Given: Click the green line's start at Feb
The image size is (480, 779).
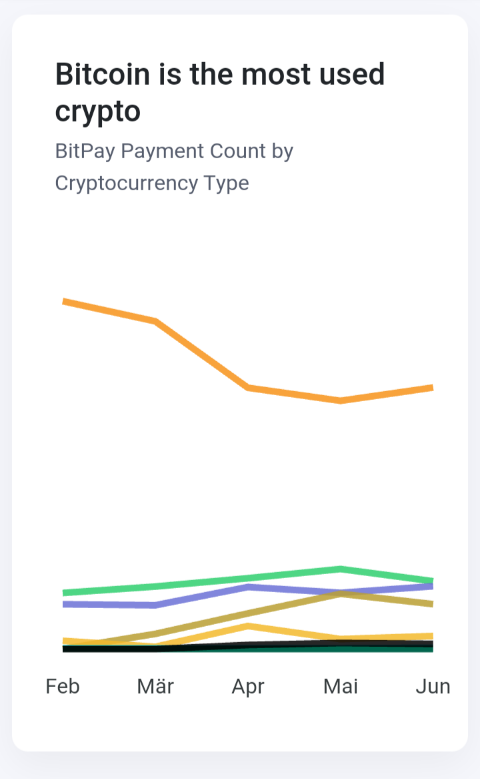Looking at the screenshot, I should pyautogui.click(x=63, y=592).
